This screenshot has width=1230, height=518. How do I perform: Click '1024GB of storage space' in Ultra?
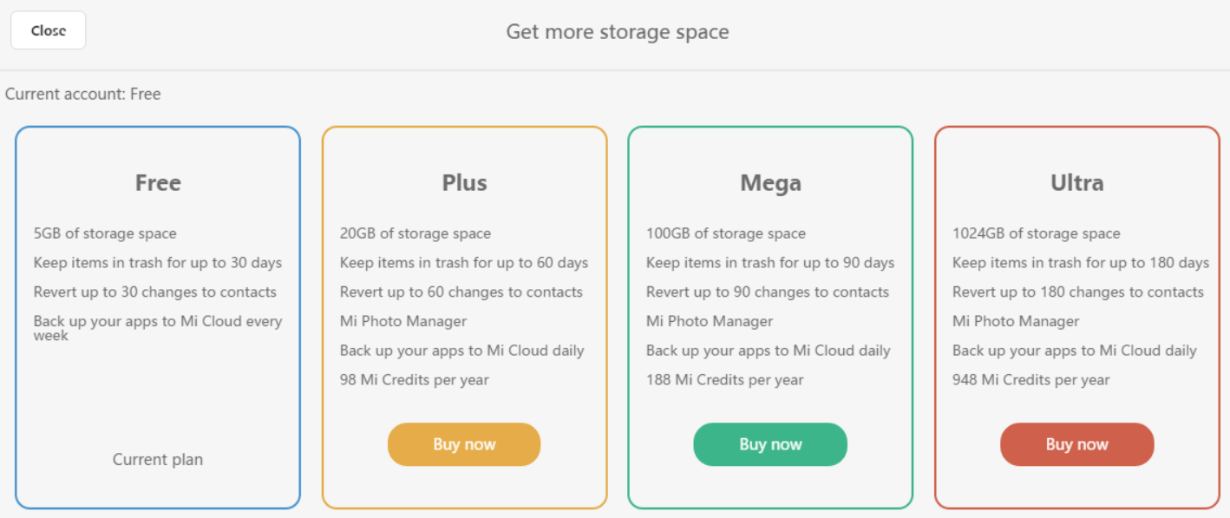coord(1036,233)
